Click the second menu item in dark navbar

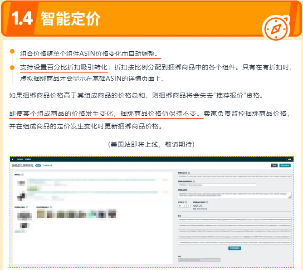pos(28,160)
